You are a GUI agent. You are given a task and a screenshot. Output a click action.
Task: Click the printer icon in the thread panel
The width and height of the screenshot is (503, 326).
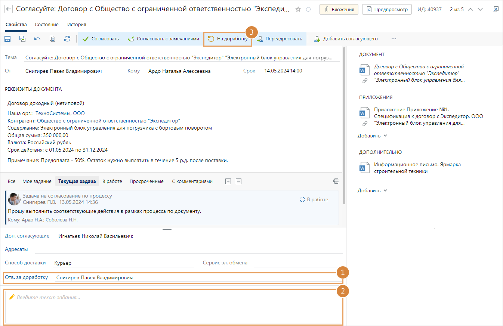pos(336,181)
